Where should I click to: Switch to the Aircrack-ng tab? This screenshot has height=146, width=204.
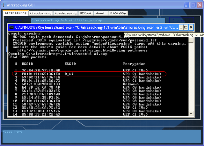tap(16, 13)
